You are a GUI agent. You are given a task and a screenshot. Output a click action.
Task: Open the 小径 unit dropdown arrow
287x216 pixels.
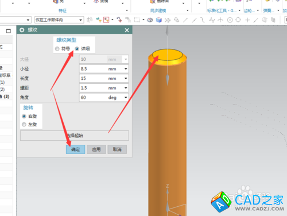pyautogui.click(x=126, y=69)
